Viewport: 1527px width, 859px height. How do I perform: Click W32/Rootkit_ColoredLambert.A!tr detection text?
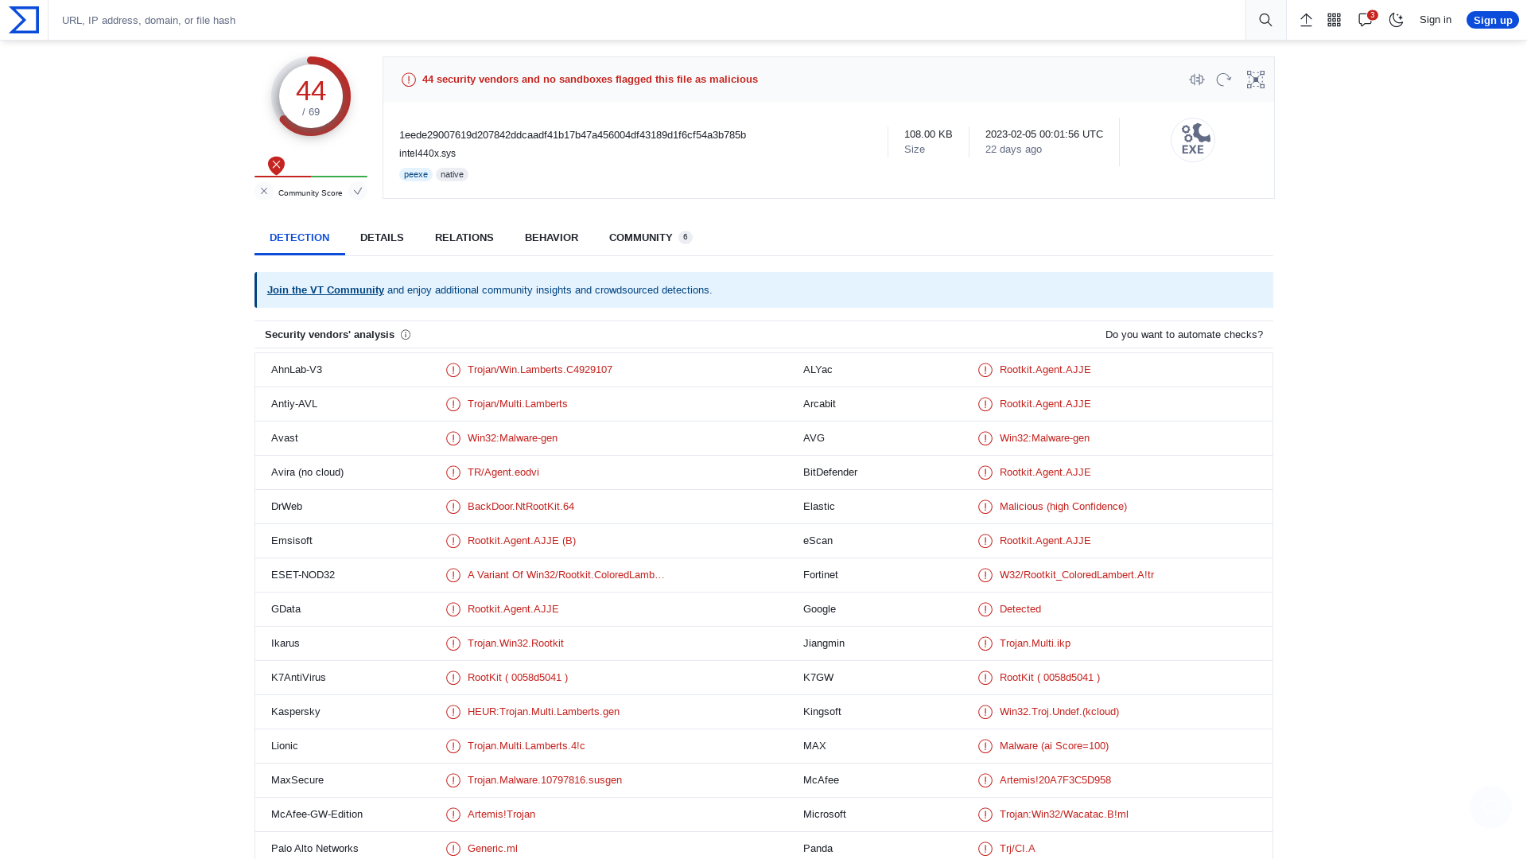[x=1077, y=575]
